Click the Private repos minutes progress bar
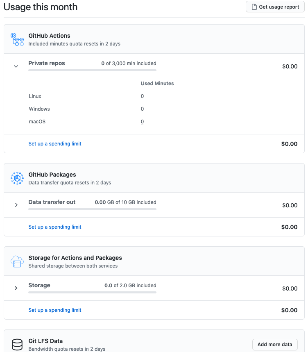Screen dimensions: 308x352 pos(92,70)
